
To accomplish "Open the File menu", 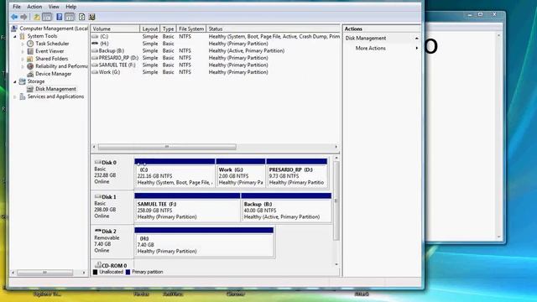I will 17,7.
